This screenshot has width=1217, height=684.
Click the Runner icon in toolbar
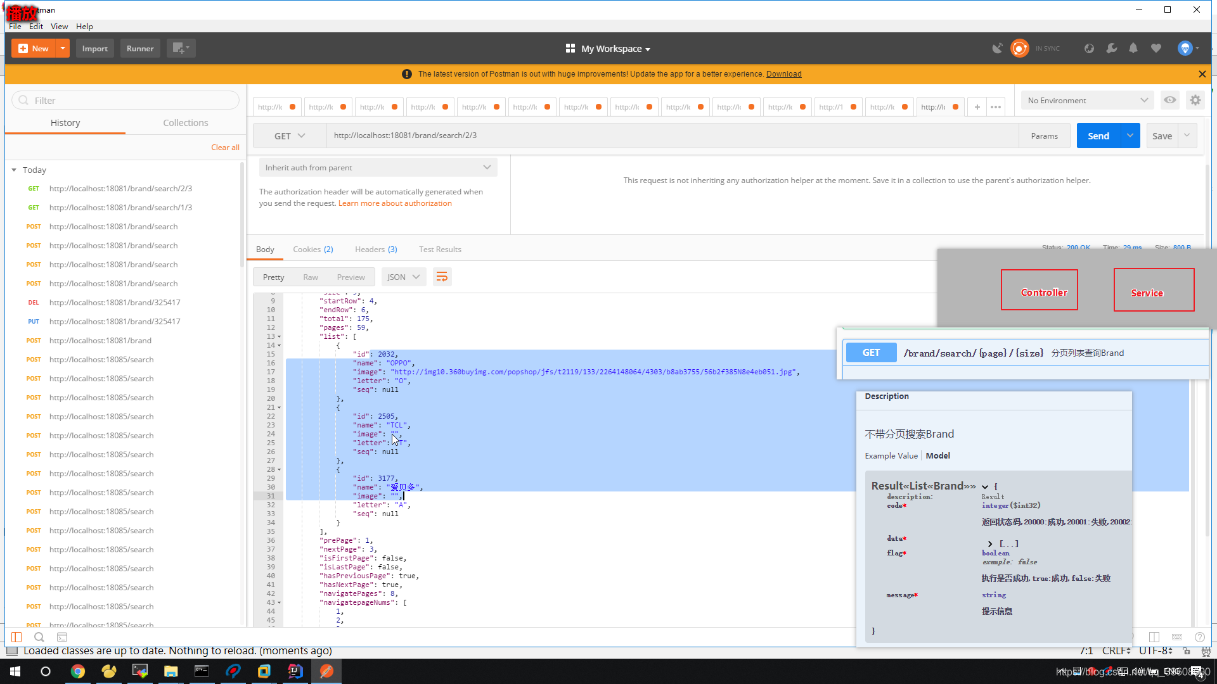[139, 47]
